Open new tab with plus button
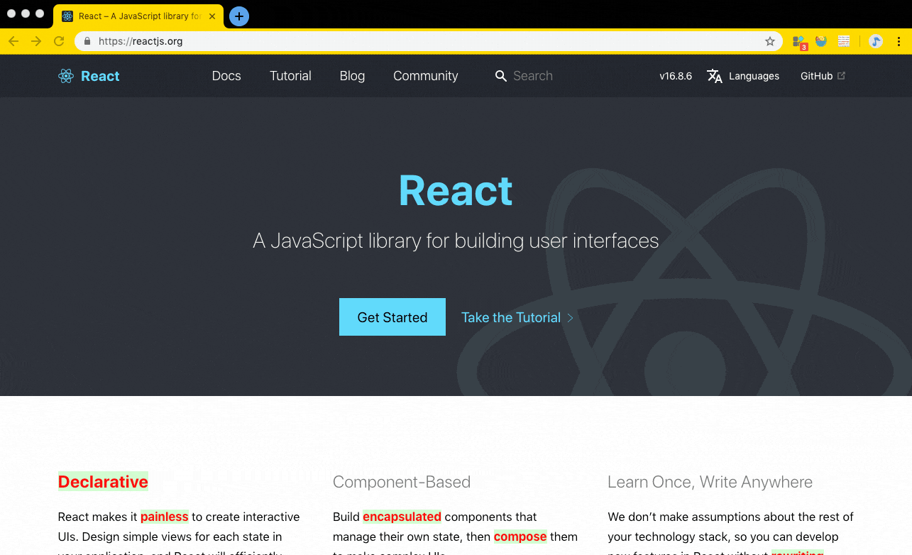The height and width of the screenshot is (555, 912). 239,16
